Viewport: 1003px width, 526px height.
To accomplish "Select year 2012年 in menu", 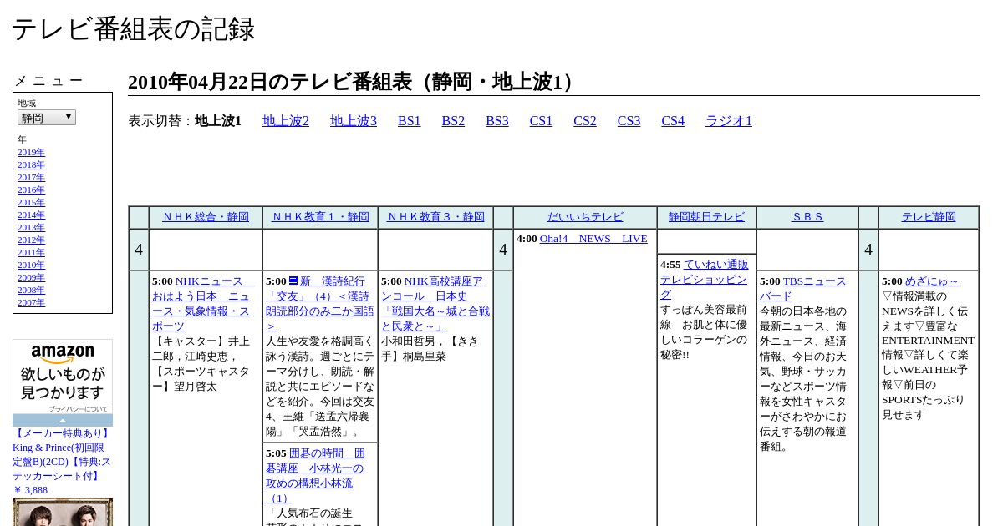I will pyautogui.click(x=31, y=240).
